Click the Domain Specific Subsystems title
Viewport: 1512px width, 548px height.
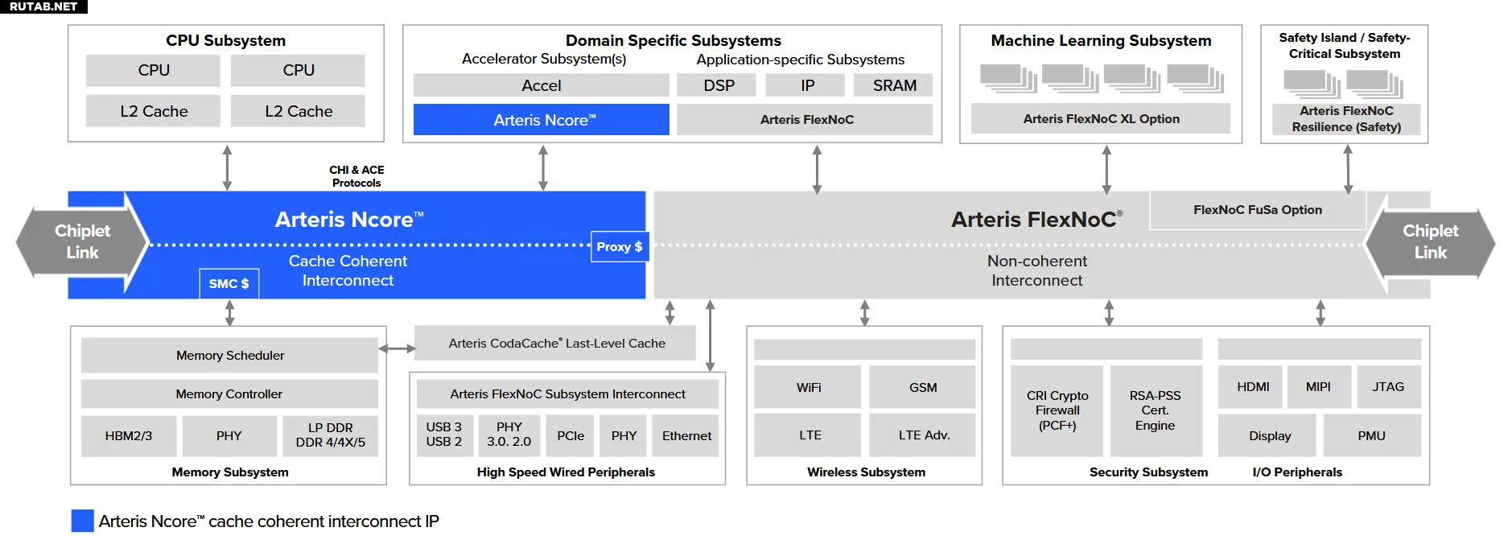coord(673,40)
